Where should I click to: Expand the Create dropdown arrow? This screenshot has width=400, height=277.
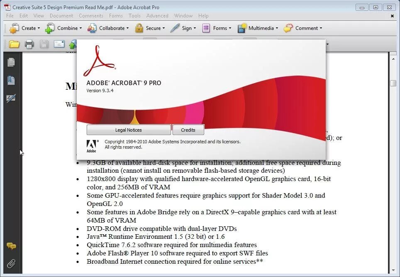coord(39,28)
